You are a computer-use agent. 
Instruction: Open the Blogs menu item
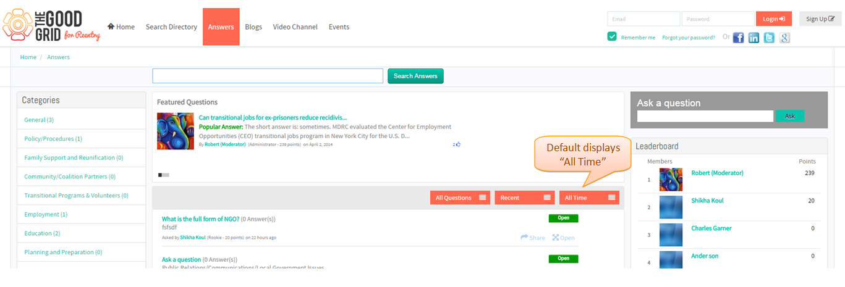[x=253, y=27]
